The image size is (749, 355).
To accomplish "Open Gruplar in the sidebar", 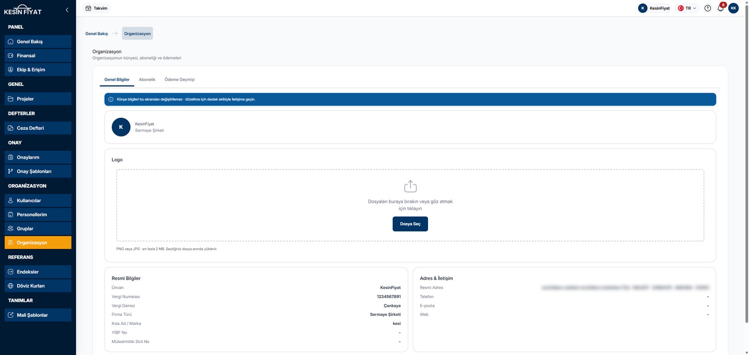I will coord(38,229).
